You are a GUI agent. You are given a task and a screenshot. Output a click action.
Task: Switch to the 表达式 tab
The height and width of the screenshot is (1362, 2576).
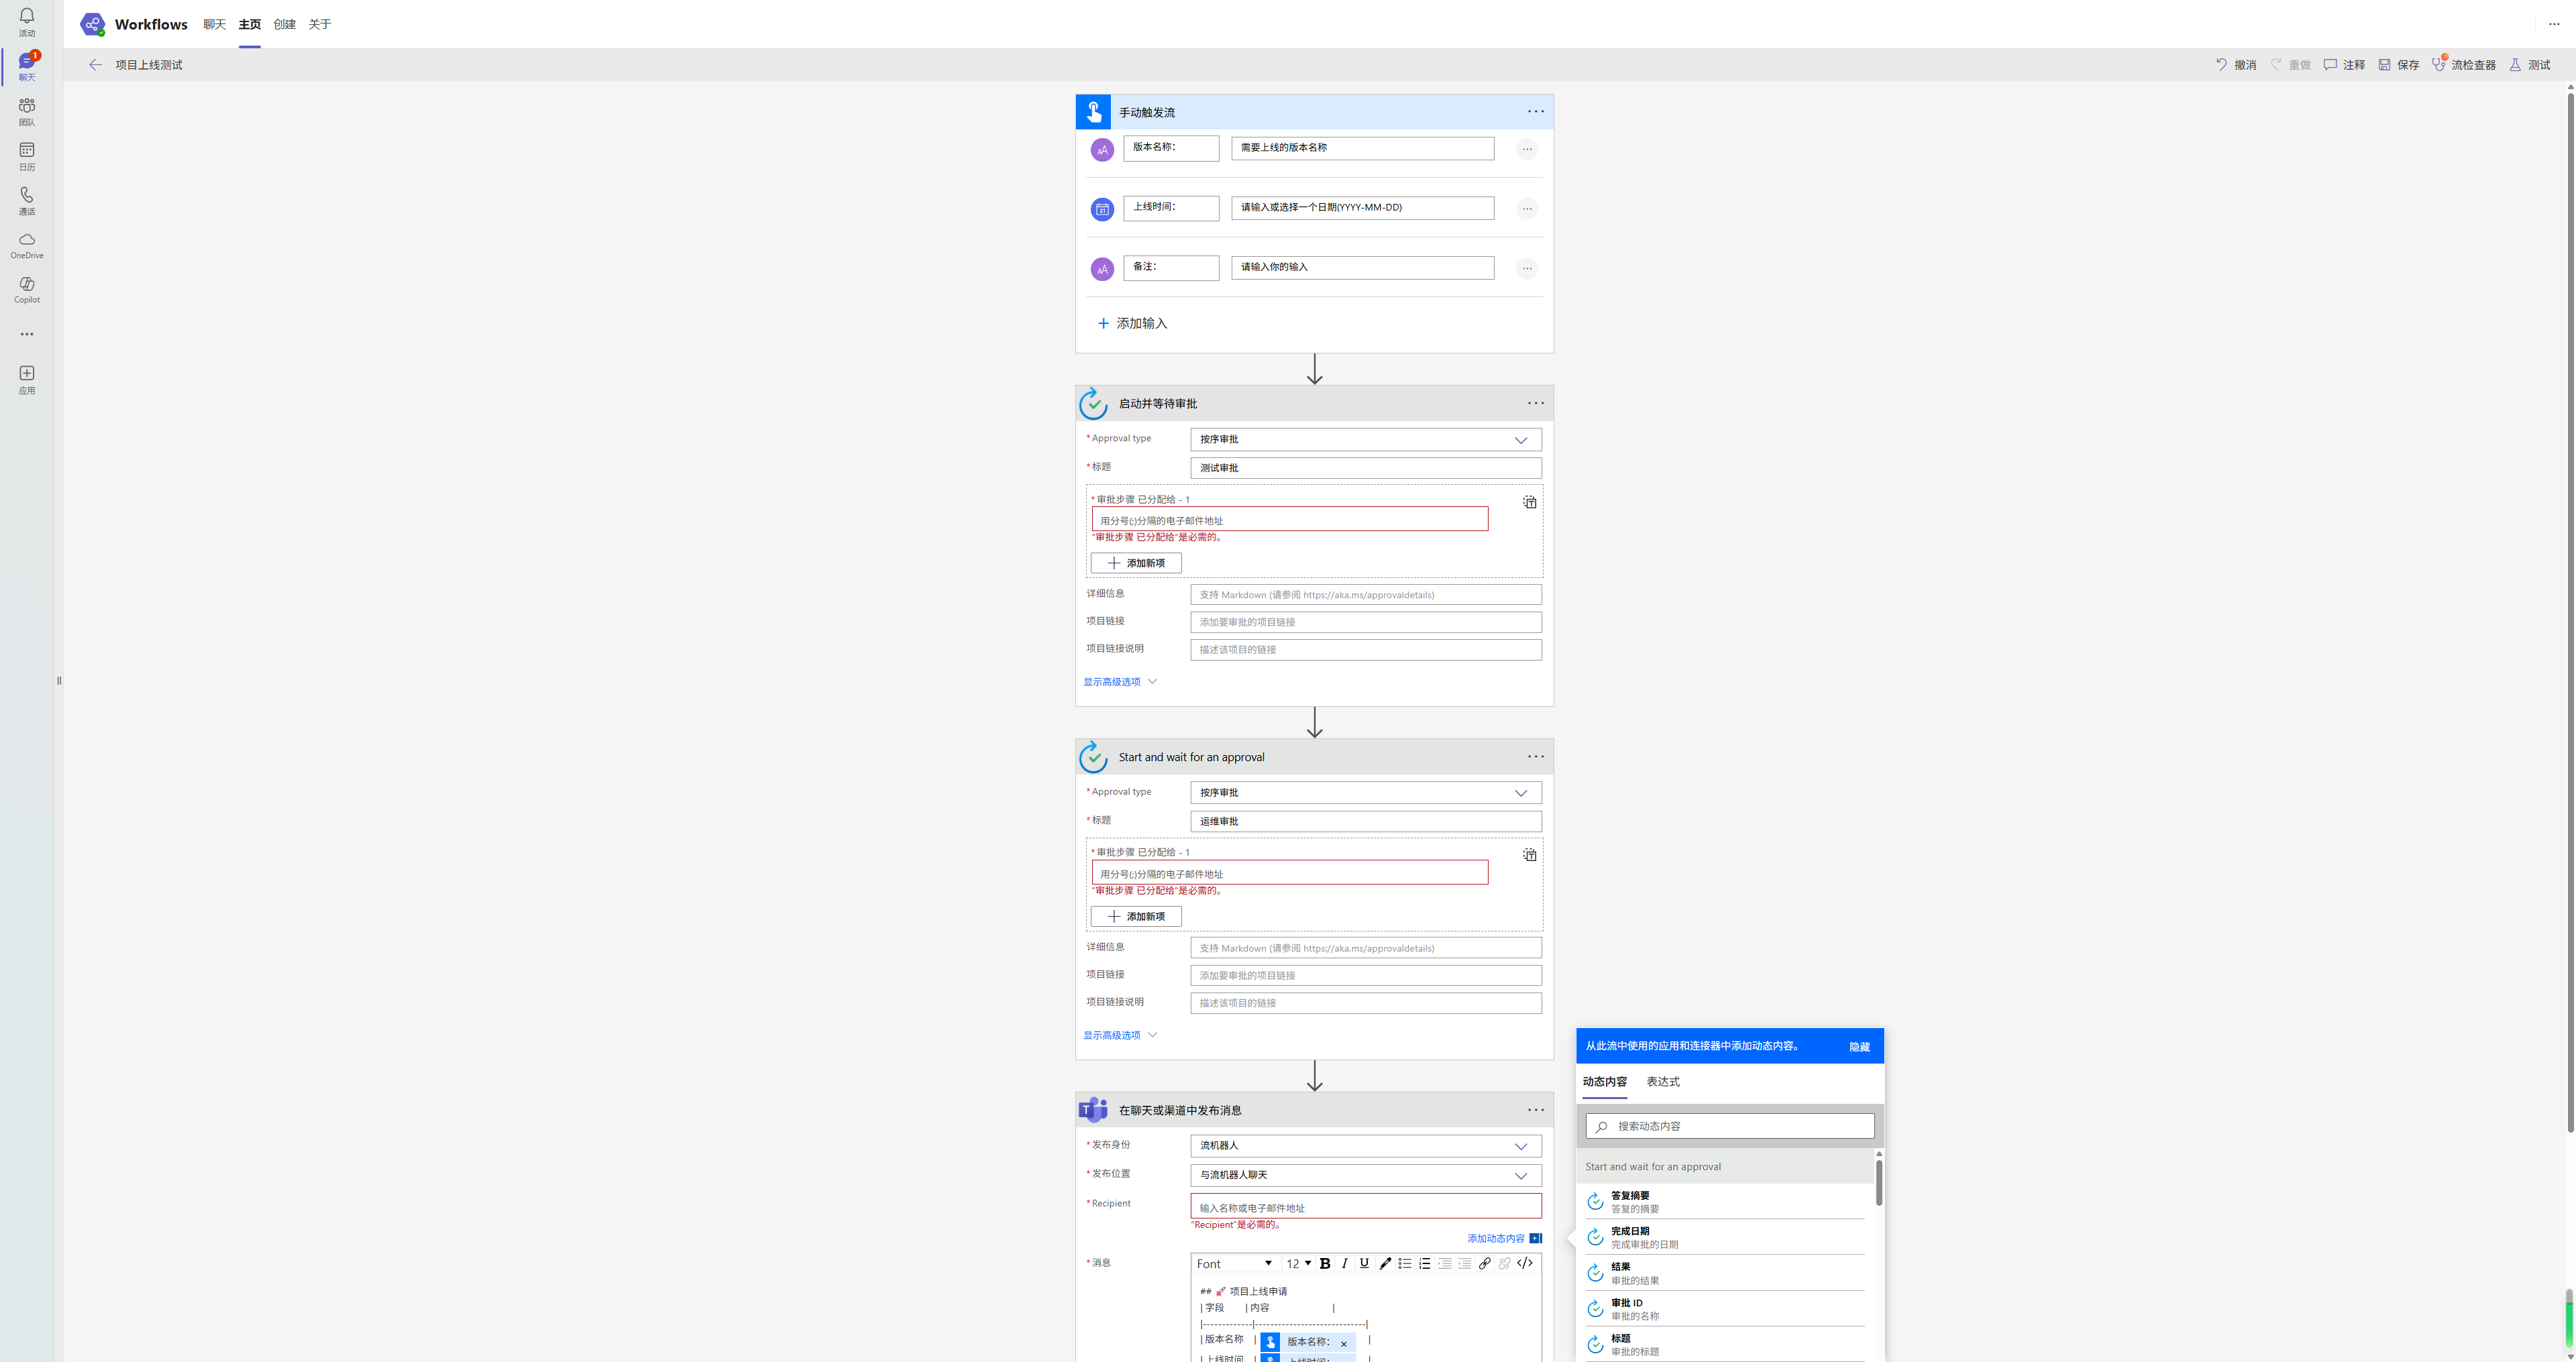[1662, 1082]
